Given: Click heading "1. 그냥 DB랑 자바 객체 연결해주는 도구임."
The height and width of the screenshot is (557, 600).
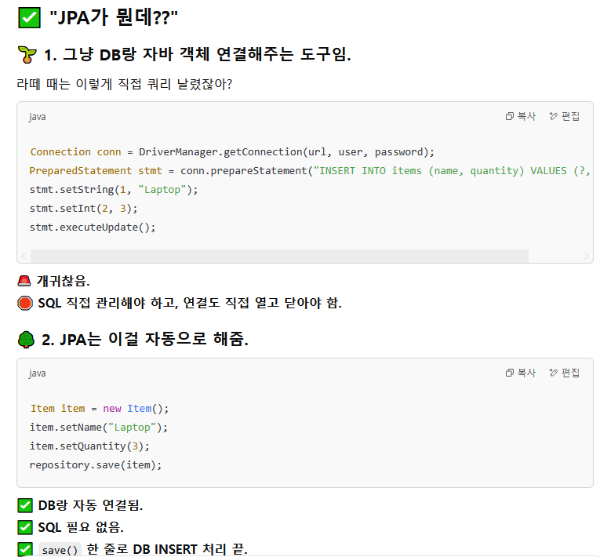Looking at the screenshot, I should [x=198, y=54].
